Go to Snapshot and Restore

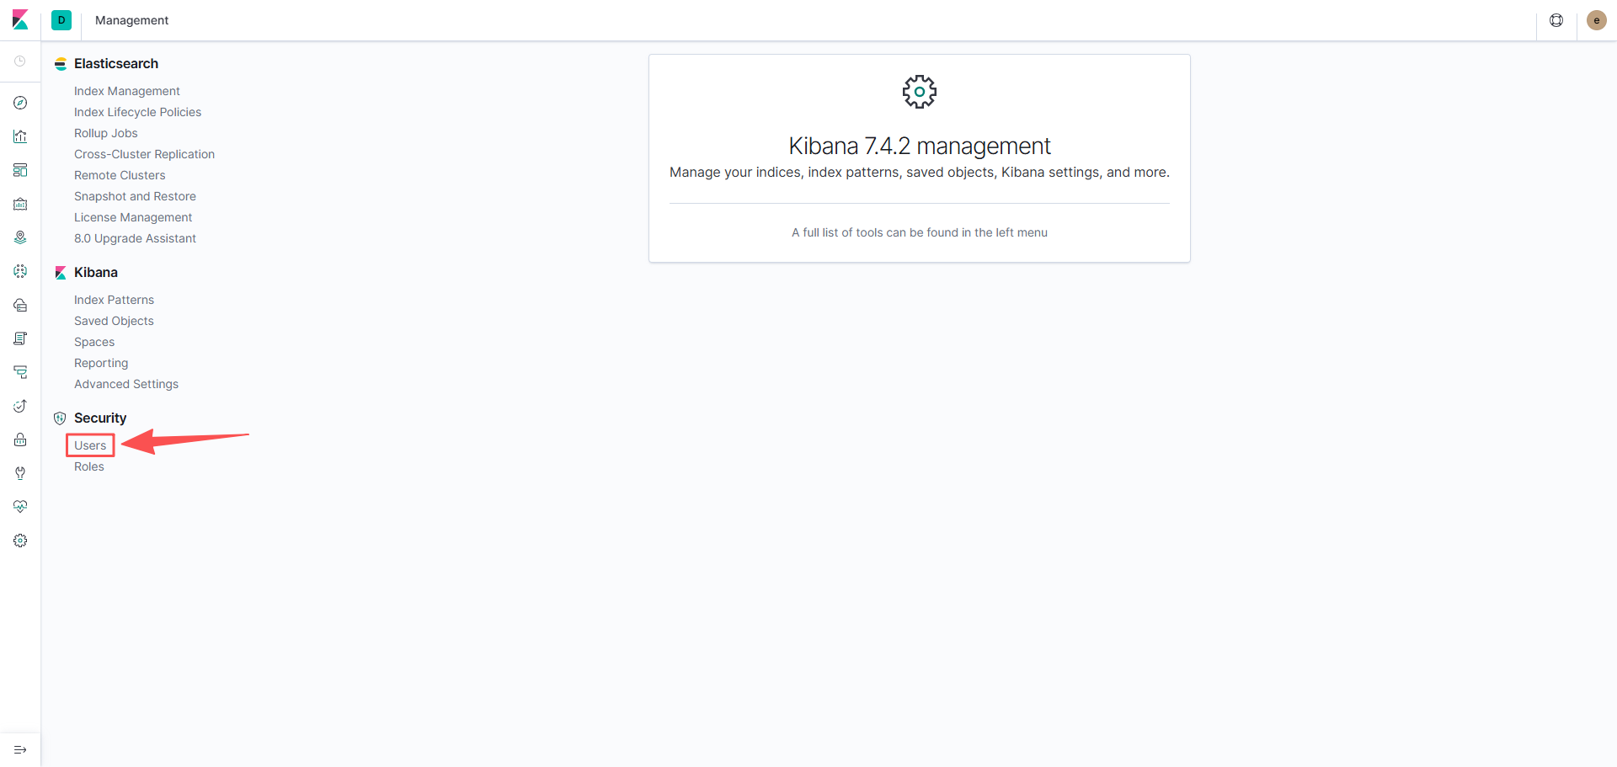(135, 196)
